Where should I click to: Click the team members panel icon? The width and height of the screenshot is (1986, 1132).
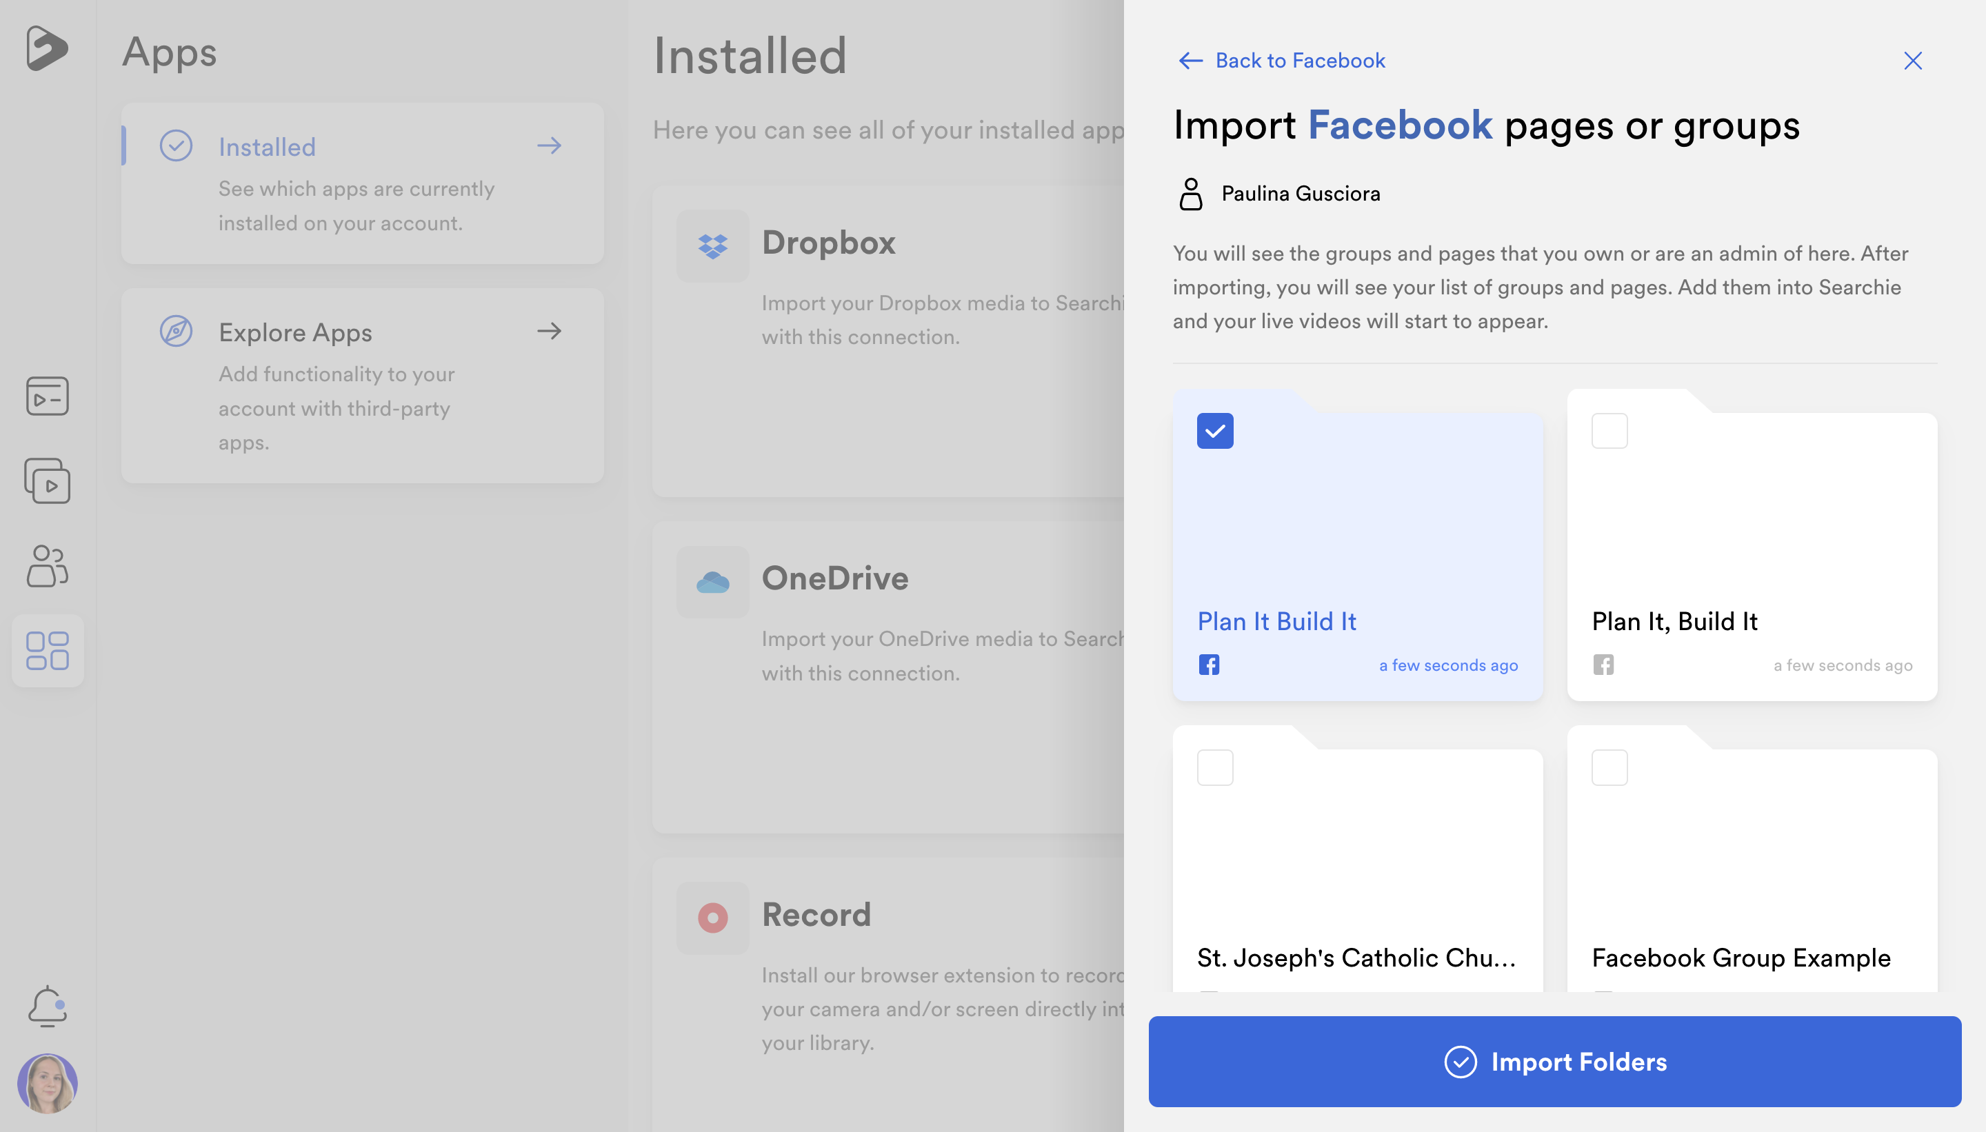(48, 565)
